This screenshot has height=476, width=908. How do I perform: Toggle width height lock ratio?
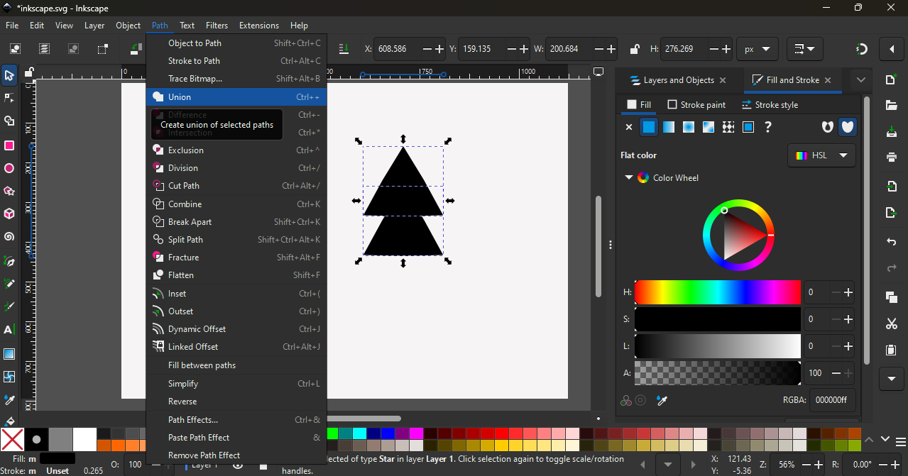pos(634,49)
